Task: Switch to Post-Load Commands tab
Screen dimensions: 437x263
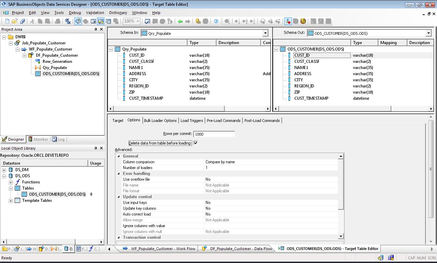Action: pos(262,121)
